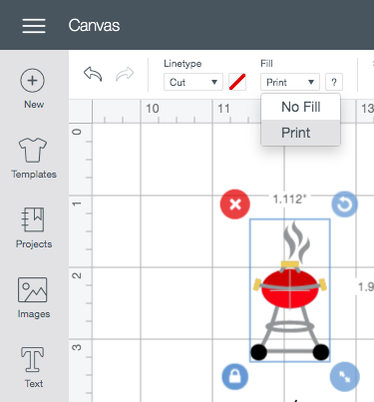Viewport: 374px width, 402px height.
Task: Delete the grill image with red X
Action: 235,204
